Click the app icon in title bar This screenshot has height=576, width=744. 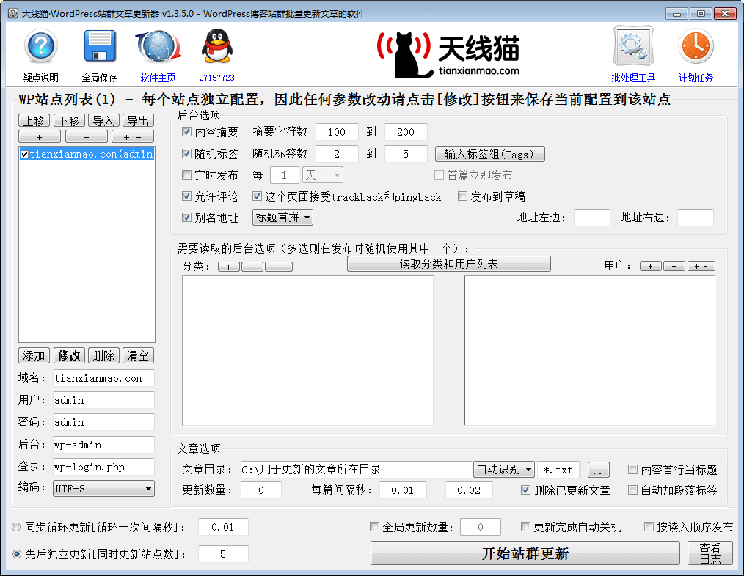pyautogui.click(x=13, y=13)
